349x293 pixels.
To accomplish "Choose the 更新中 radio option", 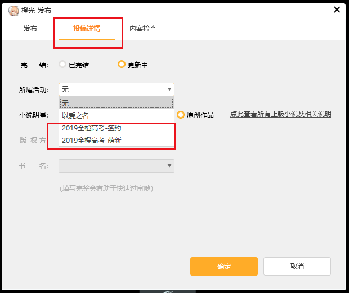I will pyautogui.click(x=122, y=65).
